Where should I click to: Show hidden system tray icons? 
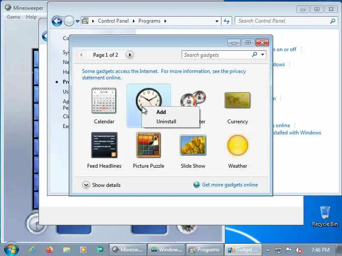tap(268, 250)
